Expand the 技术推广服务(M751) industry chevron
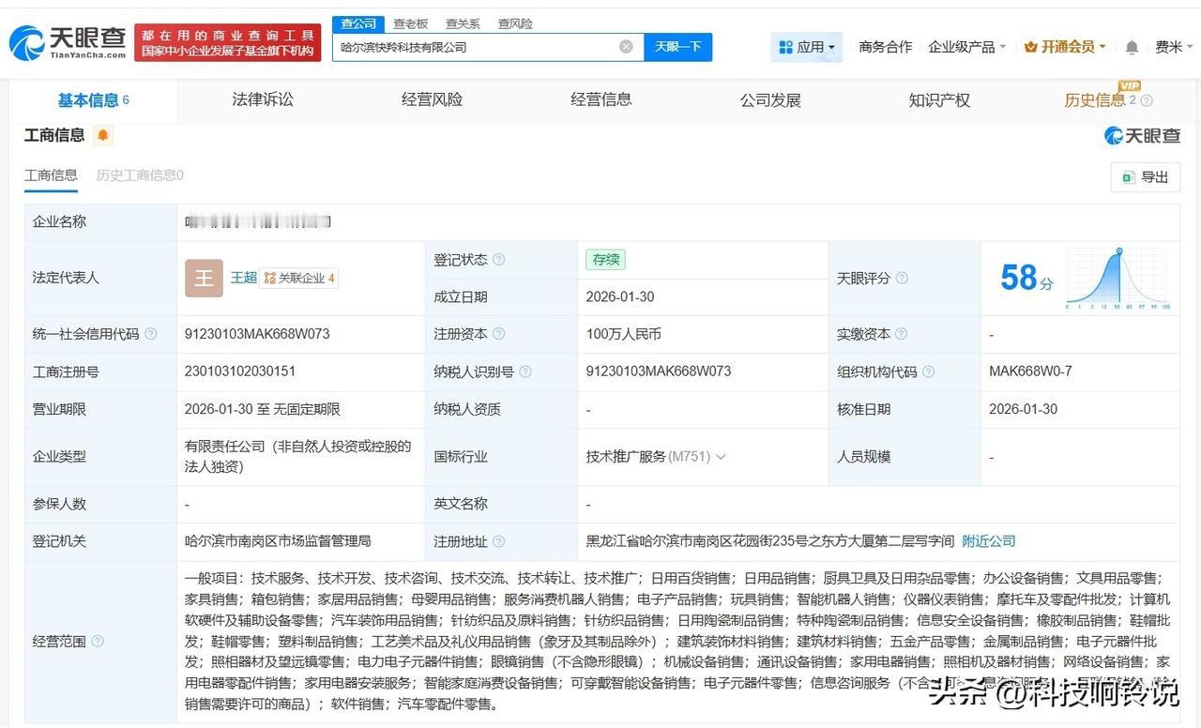Viewport: 1201px width, 728px height. point(719,457)
